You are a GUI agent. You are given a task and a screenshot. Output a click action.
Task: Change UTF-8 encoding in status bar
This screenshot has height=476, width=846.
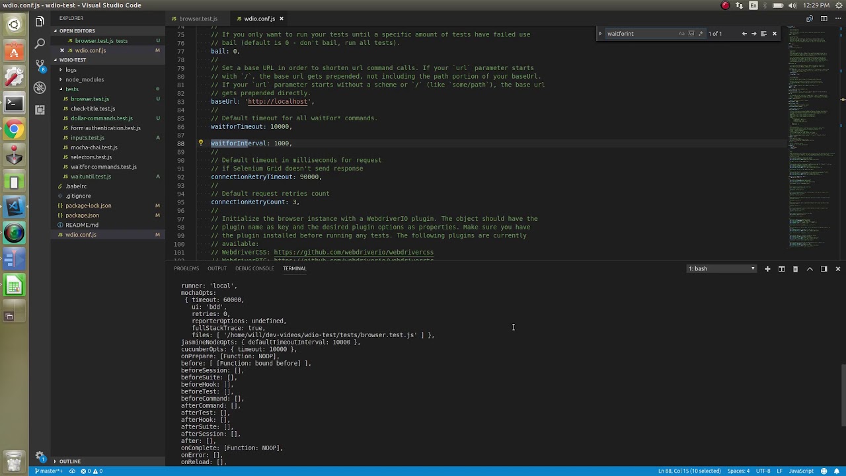coord(763,471)
